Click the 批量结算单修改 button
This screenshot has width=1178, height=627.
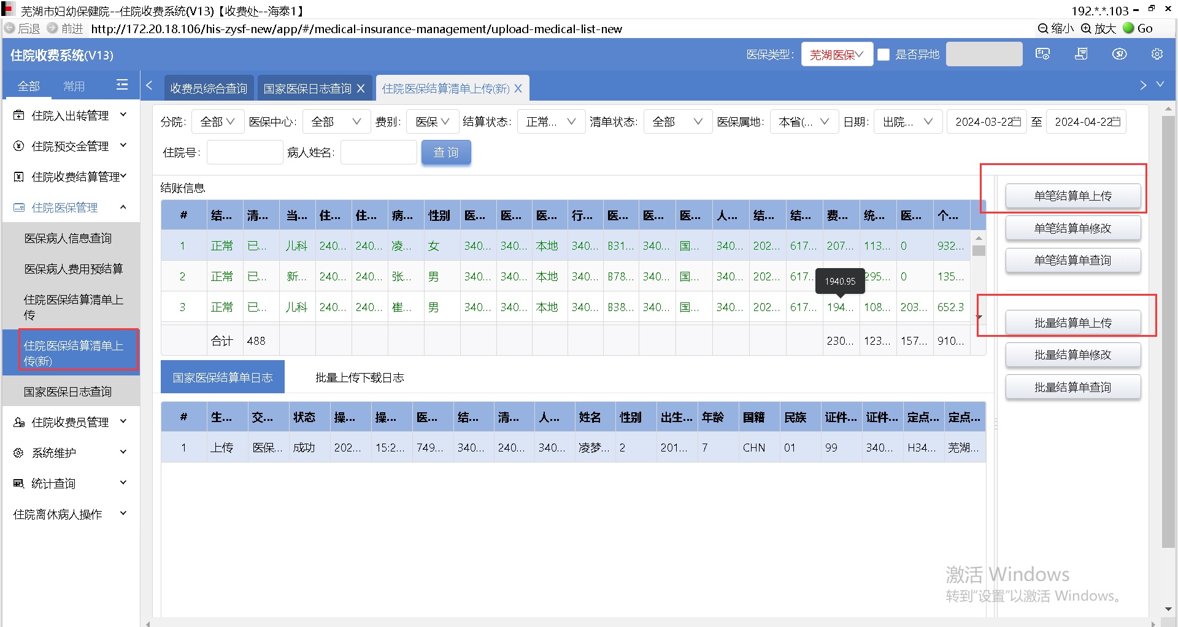[x=1072, y=355]
